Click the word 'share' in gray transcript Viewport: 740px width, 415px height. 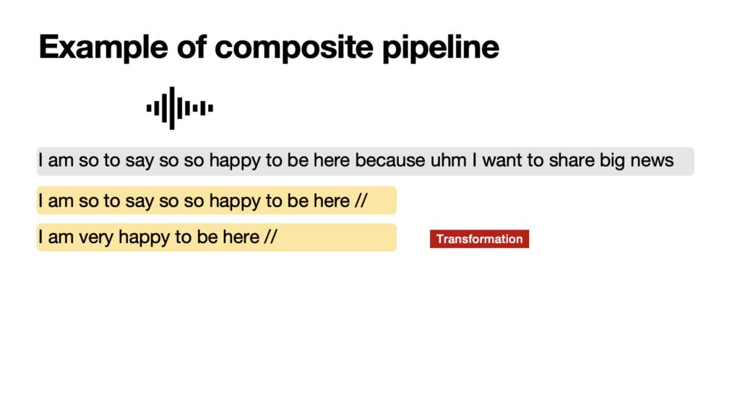(x=572, y=160)
